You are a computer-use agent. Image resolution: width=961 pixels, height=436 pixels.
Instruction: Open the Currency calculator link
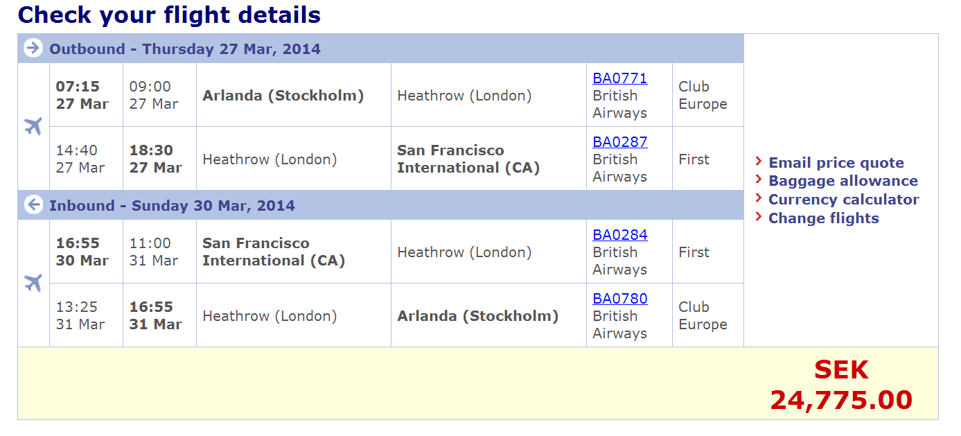pyautogui.click(x=843, y=200)
